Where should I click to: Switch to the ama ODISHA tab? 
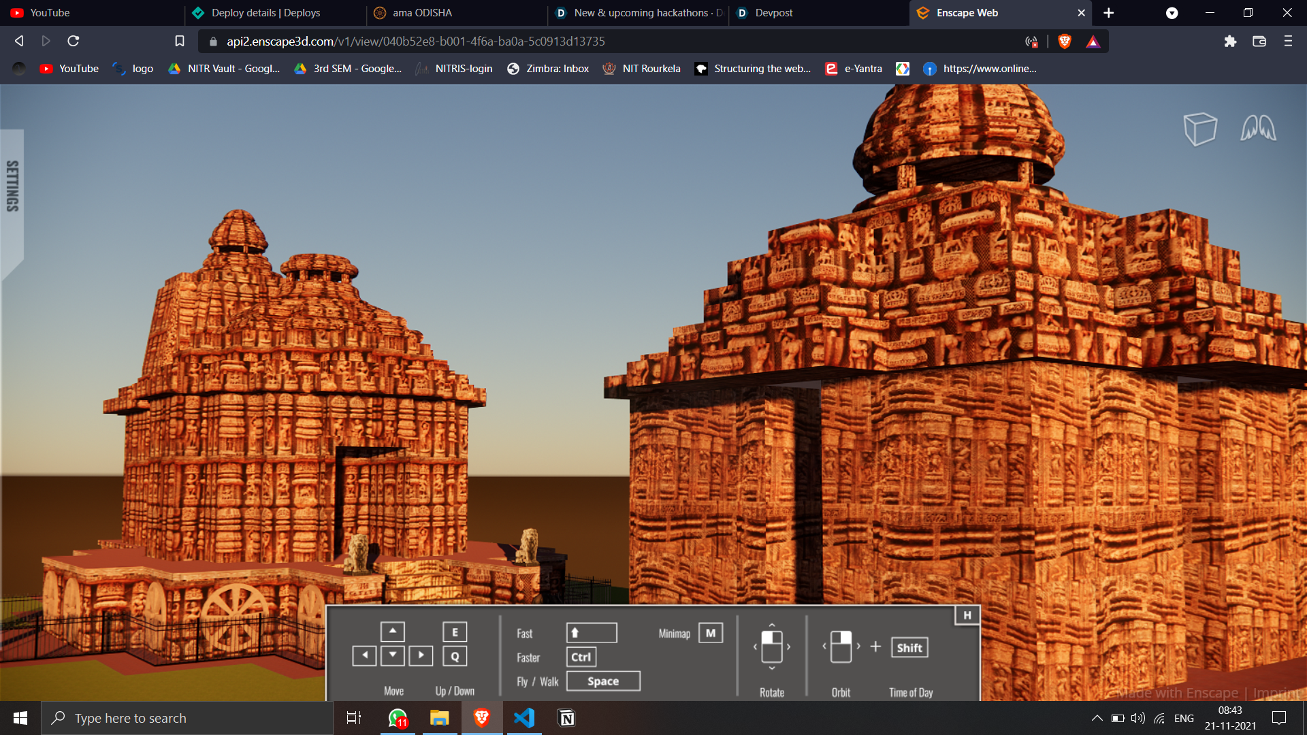[x=422, y=13]
